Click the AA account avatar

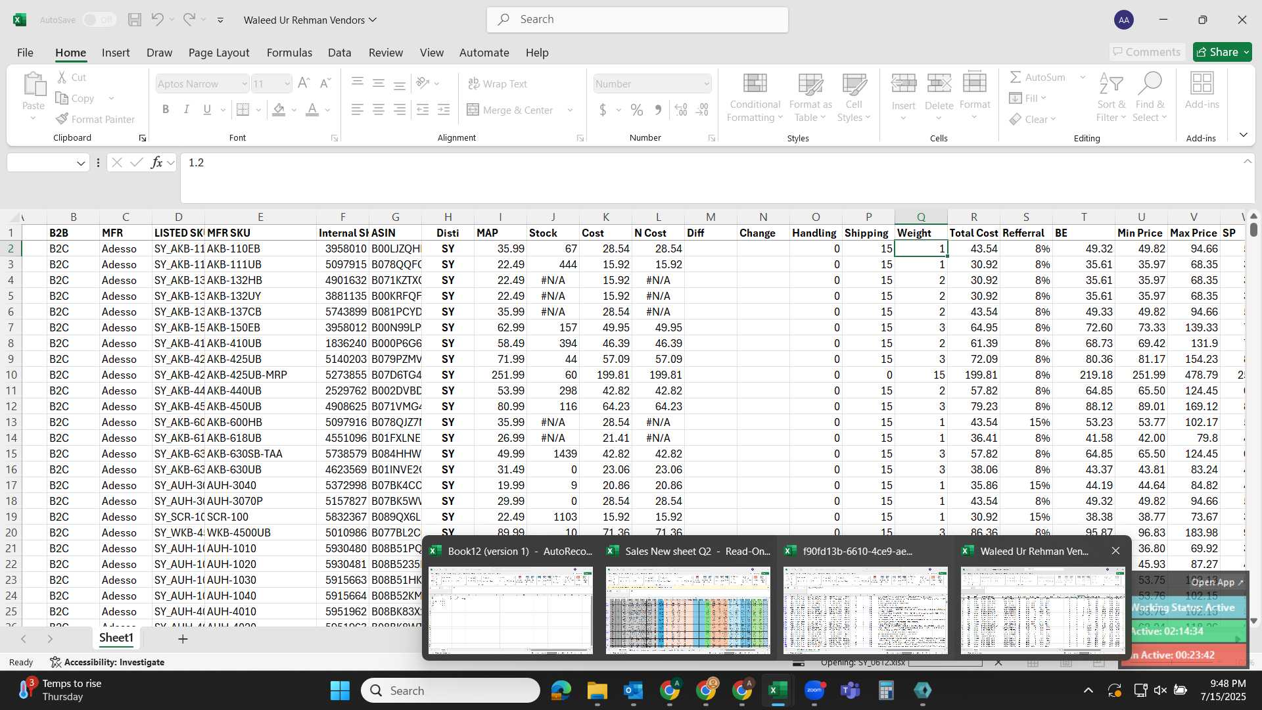click(x=1124, y=20)
